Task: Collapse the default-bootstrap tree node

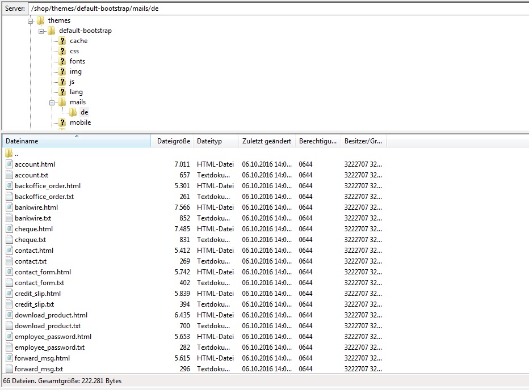Action: (41, 31)
